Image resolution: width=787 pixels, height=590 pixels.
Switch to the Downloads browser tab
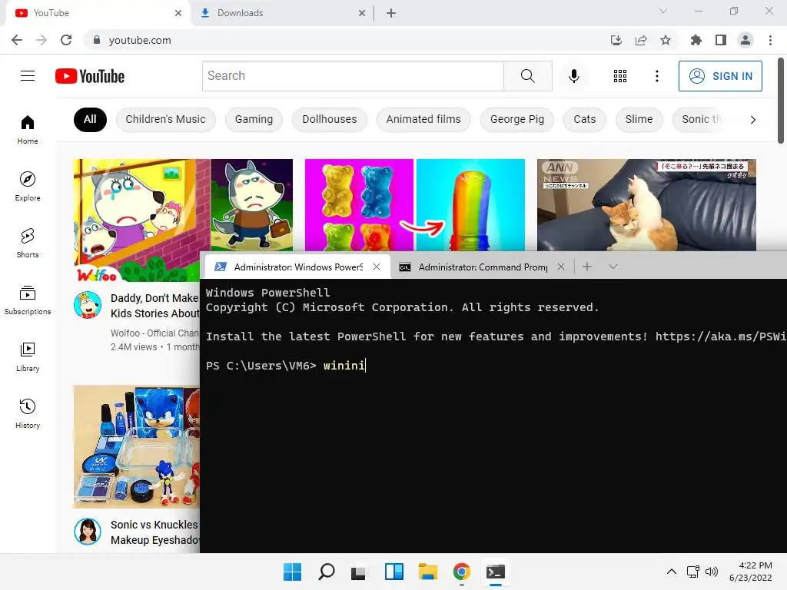pos(283,13)
